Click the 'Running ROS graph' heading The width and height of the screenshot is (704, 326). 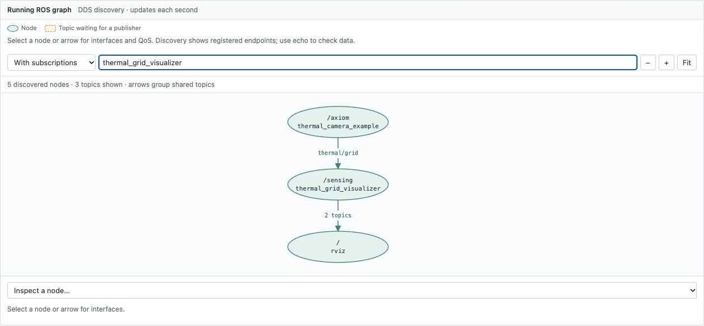[39, 10]
